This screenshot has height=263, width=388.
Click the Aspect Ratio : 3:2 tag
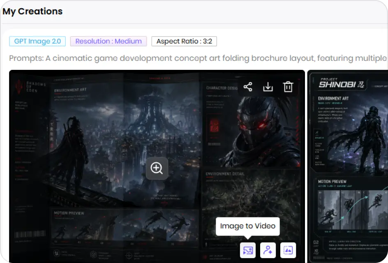[x=184, y=41]
